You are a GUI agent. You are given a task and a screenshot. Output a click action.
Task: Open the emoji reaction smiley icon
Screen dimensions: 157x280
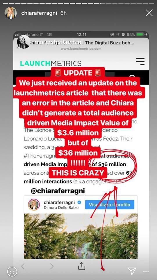[12, 272]
